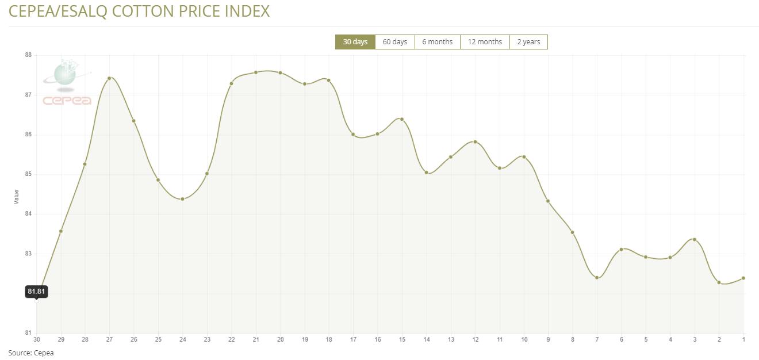Image resolution: width=759 pixels, height=360 pixels.
Task: Switch to the 60 days view
Action: click(394, 42)
